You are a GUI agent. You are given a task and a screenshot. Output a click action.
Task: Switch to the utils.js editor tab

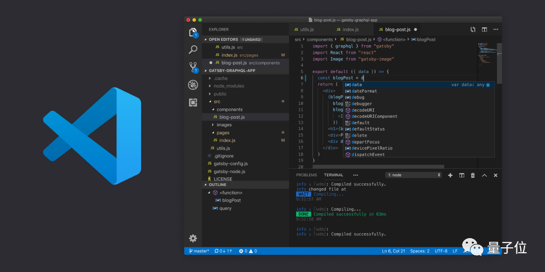pyautogui.click(x=310, y=30)
